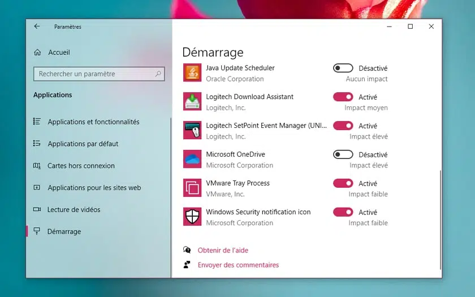Screen dimensions: 475x297
Task: Turn off Logitech SetPoint Event Manager toggle
Action: click(343, 126)
